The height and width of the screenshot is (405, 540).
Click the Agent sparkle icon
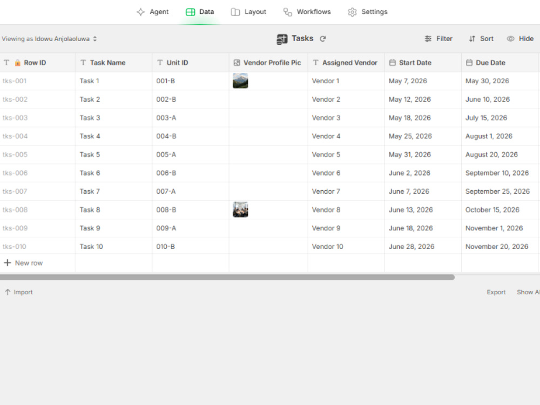click(x=140, y=12)
